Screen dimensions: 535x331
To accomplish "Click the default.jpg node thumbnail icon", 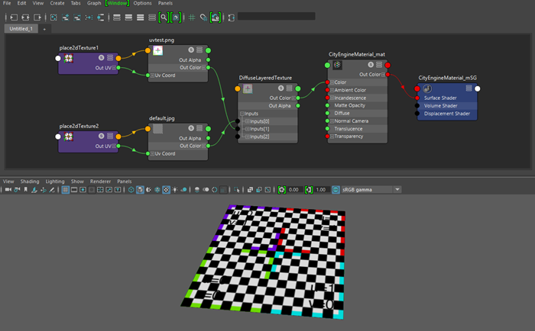I will (x=158, y=130).
